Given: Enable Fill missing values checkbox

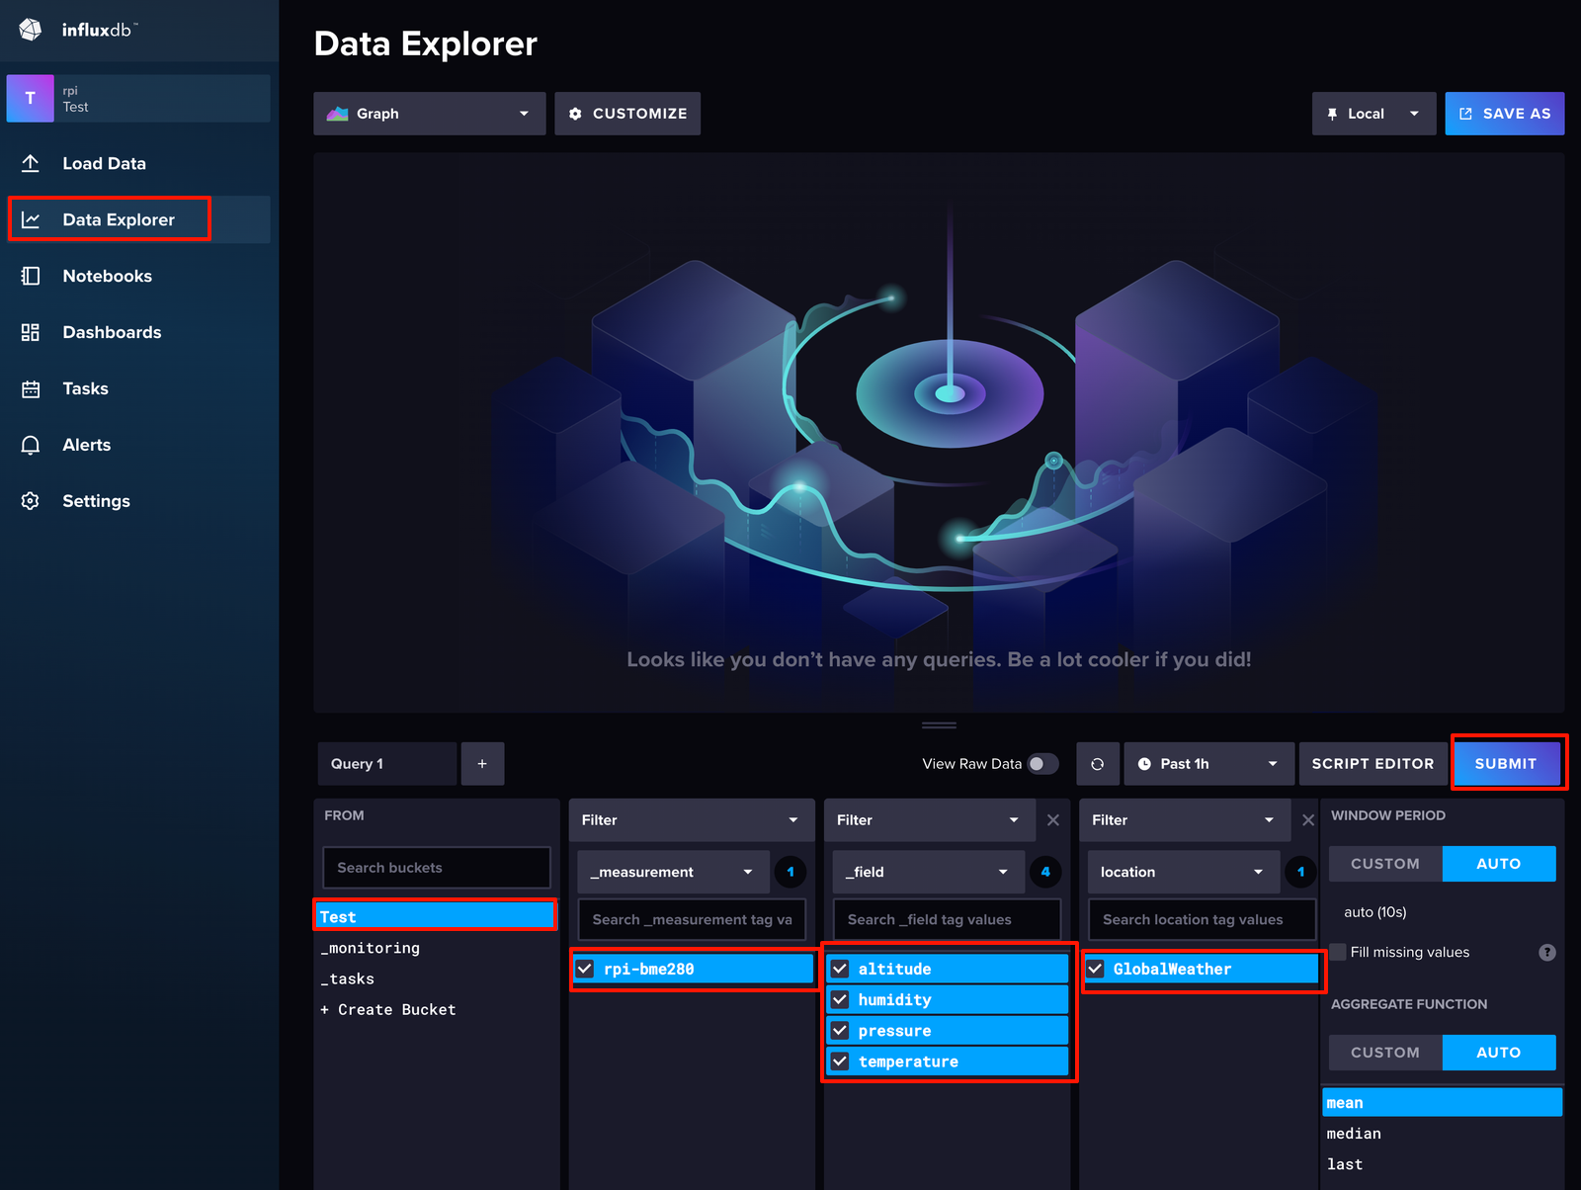Looking at the screenshot, I should (1338, 952).
